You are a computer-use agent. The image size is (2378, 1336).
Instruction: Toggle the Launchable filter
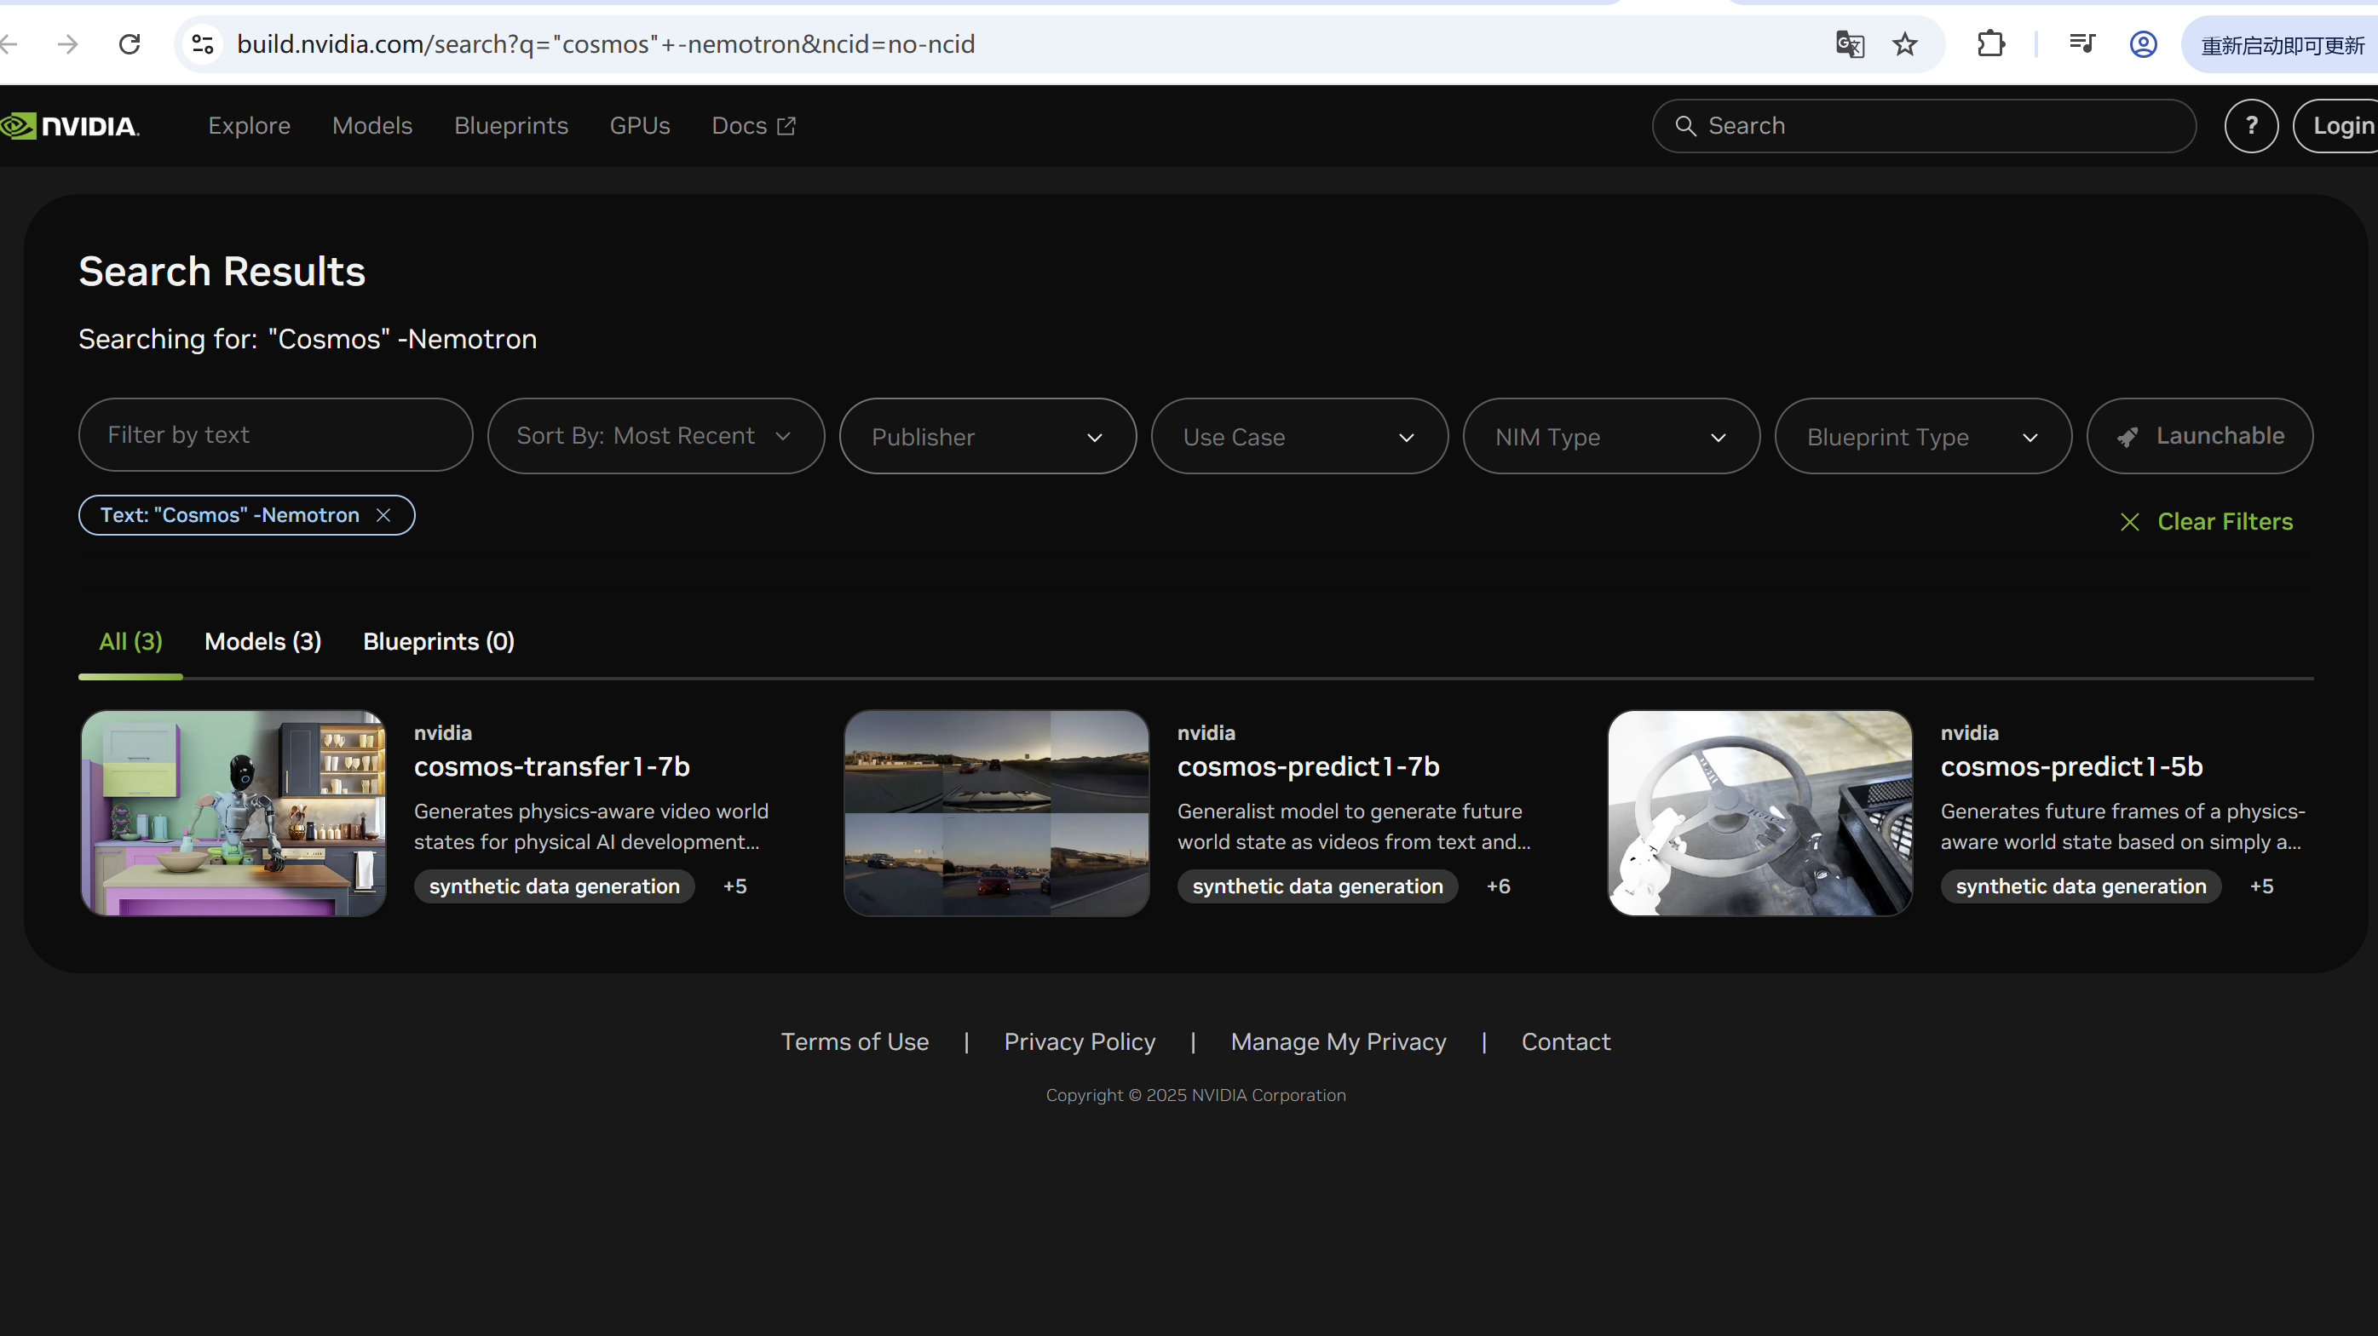2200,435
